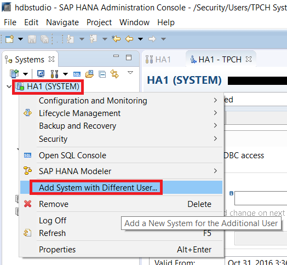Open the Back history dropdown arrow
The height and width of the screenshot is (265, 287).
point(140,39)
